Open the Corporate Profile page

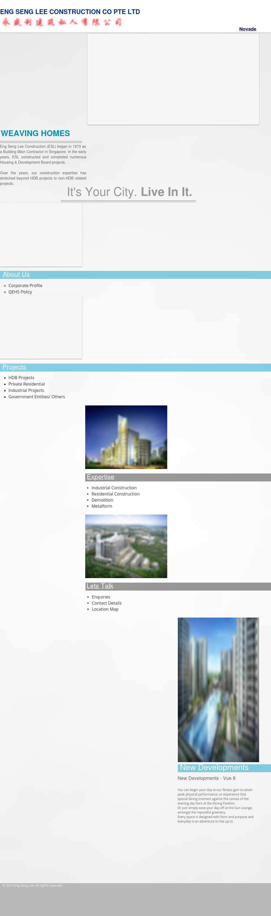coord(25,285)
